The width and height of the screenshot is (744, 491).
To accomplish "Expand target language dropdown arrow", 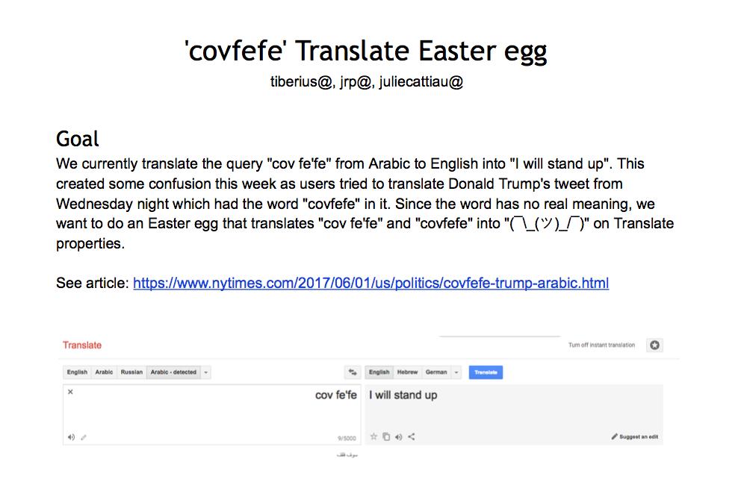I will [x=456, y=372].
